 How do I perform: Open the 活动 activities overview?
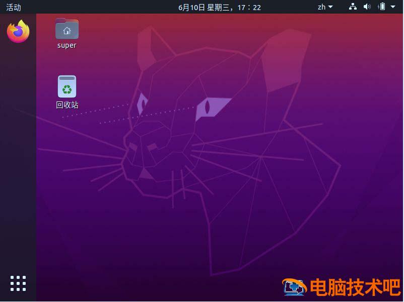coord(14,7)
